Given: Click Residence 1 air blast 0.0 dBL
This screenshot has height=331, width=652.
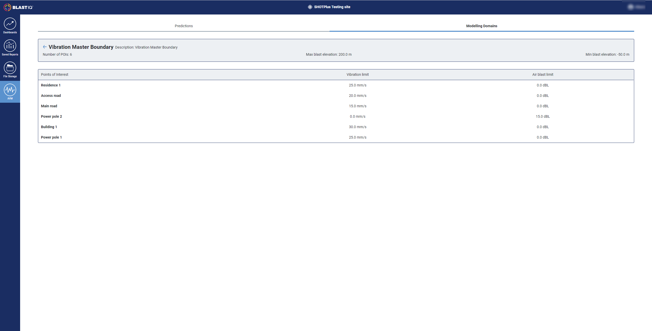Looking at the screenshot, I should coord(543,85).
